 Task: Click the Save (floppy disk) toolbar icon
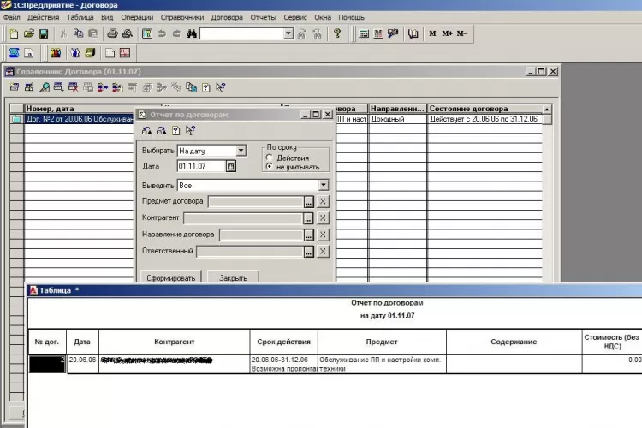[x=45, y=33]
